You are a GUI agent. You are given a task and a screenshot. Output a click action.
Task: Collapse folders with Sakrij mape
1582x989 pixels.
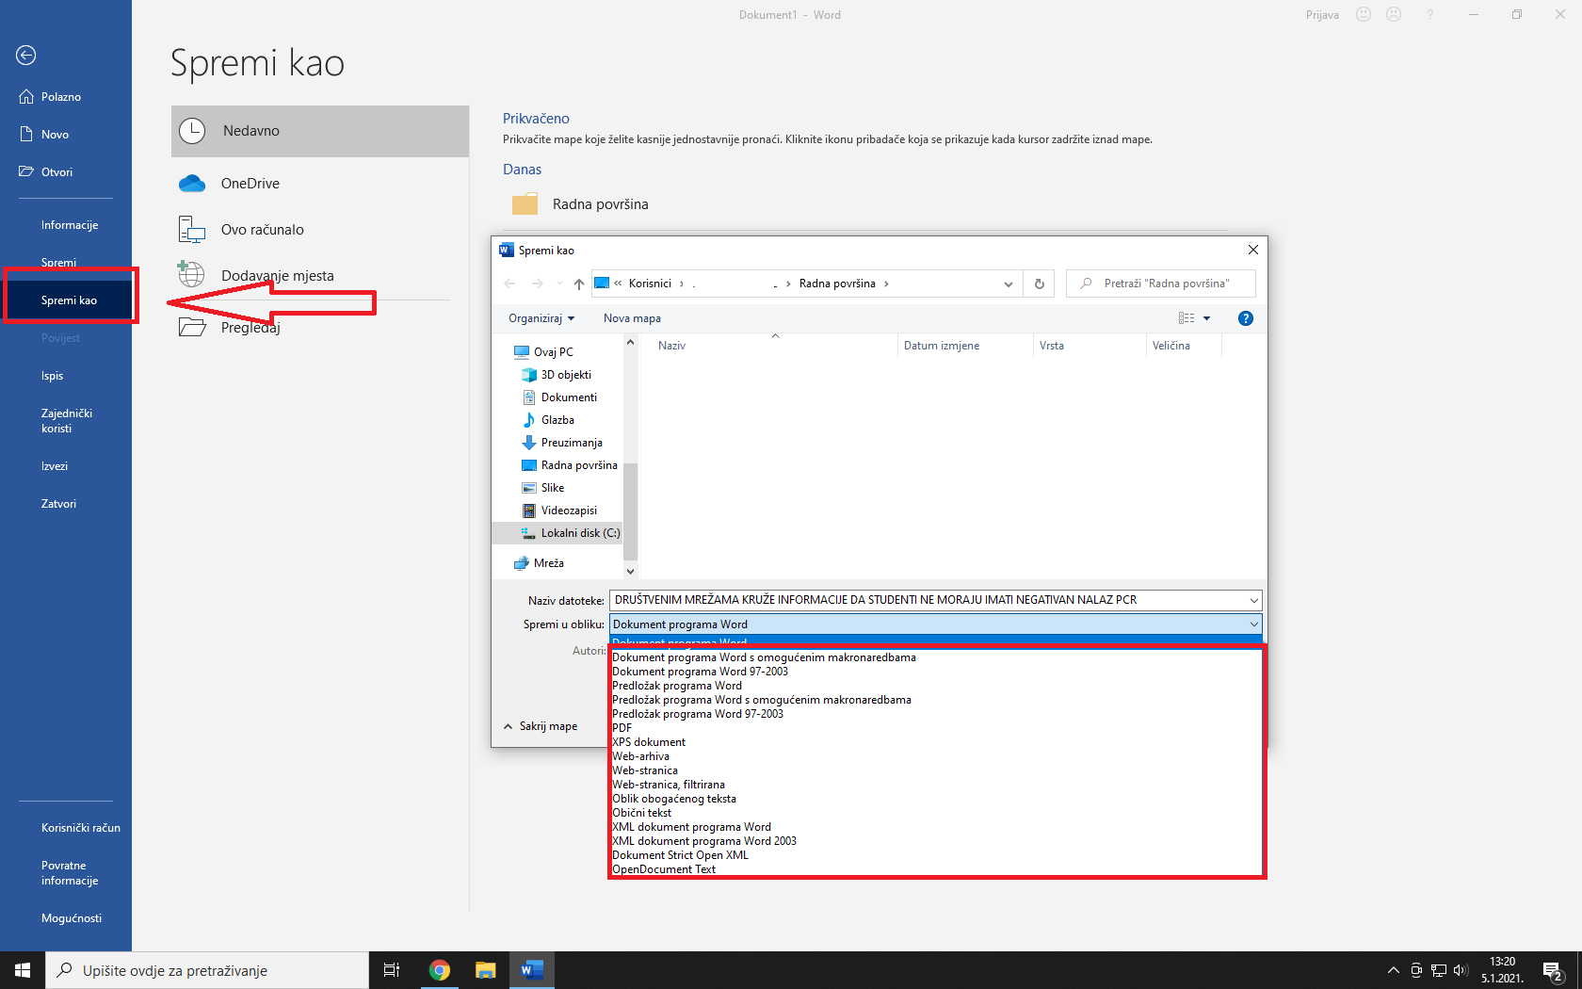click(541, 726)
